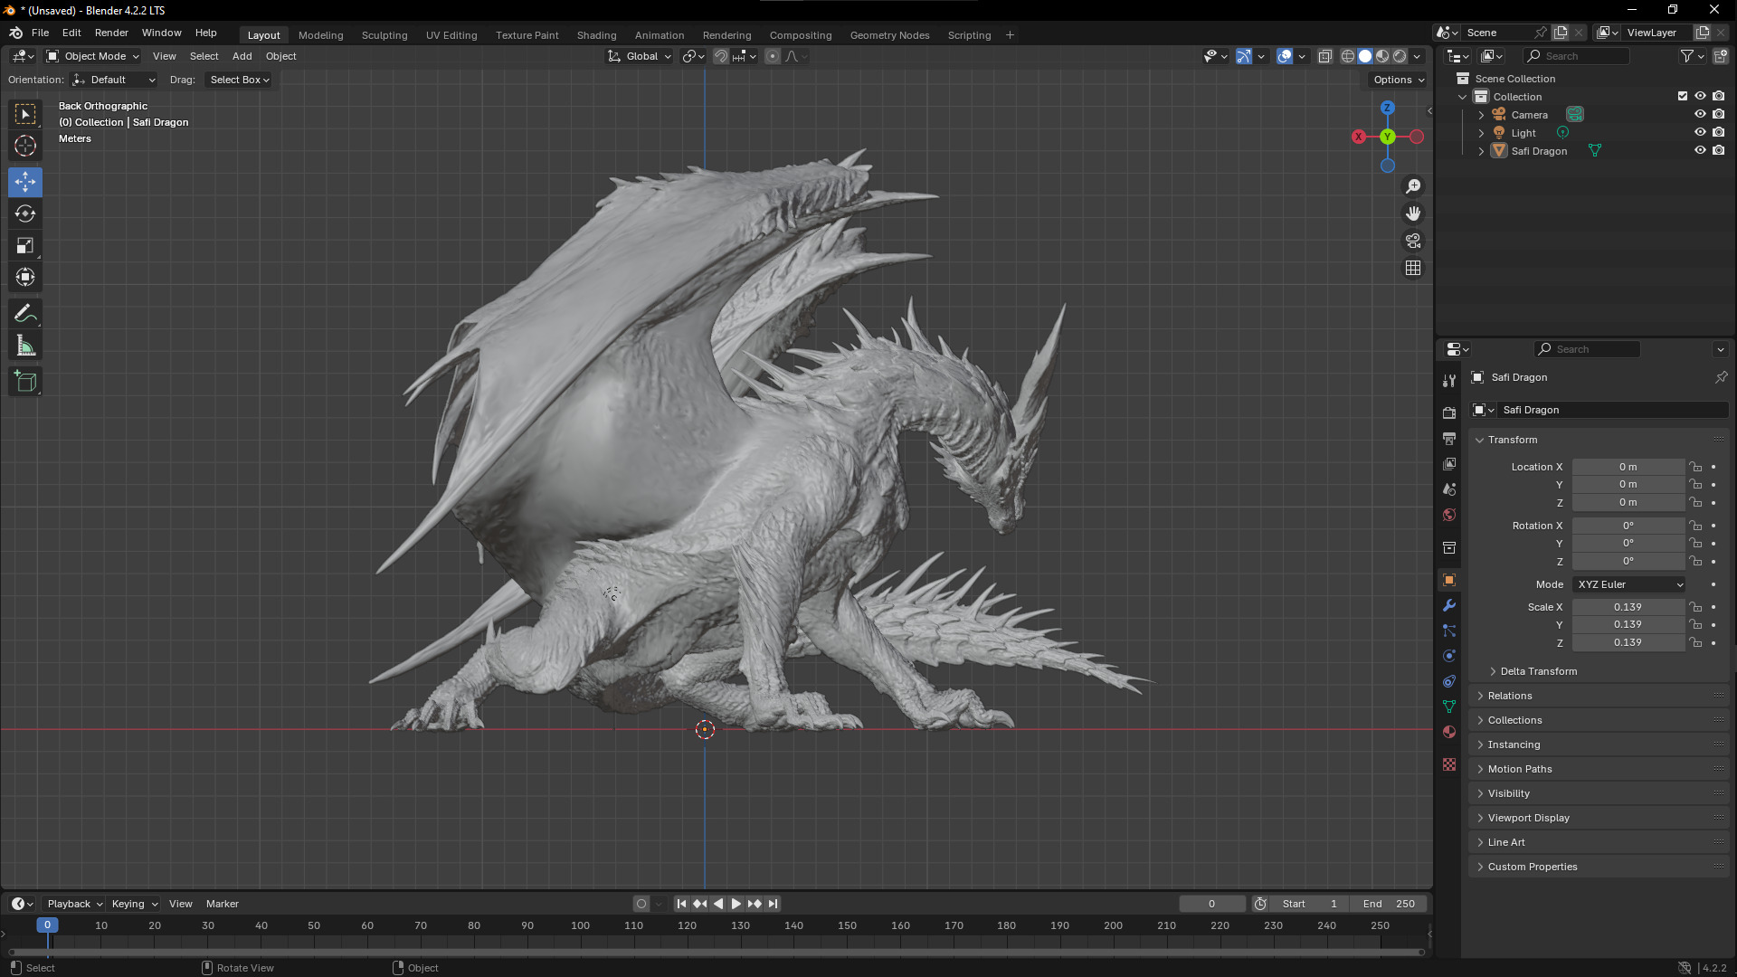Image resolution: width=1737 pixels, height=977 pixels.
Task: Open rotation Mode XYZ Euler dropdown
Action: click(1628, 584)
